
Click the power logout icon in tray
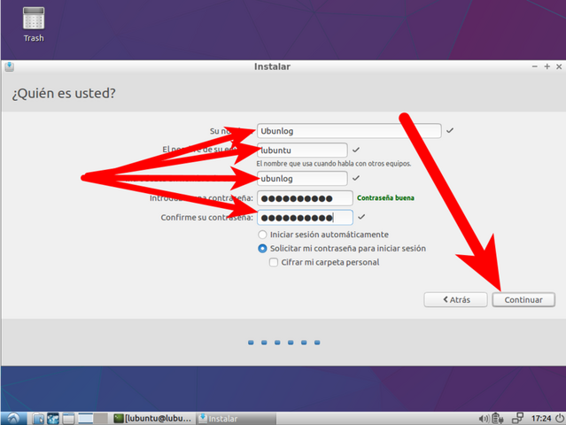pos(560,418)
